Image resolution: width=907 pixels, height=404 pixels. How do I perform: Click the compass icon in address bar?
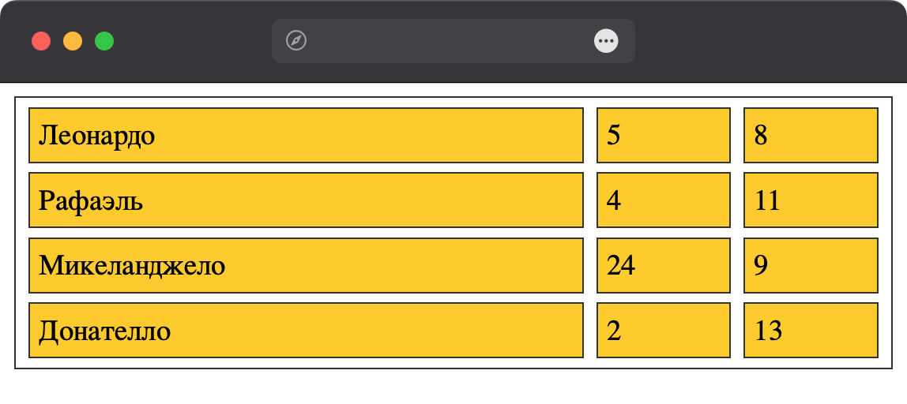[296, 41]
